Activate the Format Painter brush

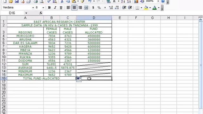click(82, 1)
